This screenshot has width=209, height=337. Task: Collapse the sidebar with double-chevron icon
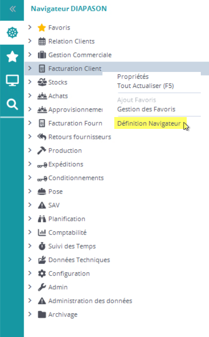point(12,9)
